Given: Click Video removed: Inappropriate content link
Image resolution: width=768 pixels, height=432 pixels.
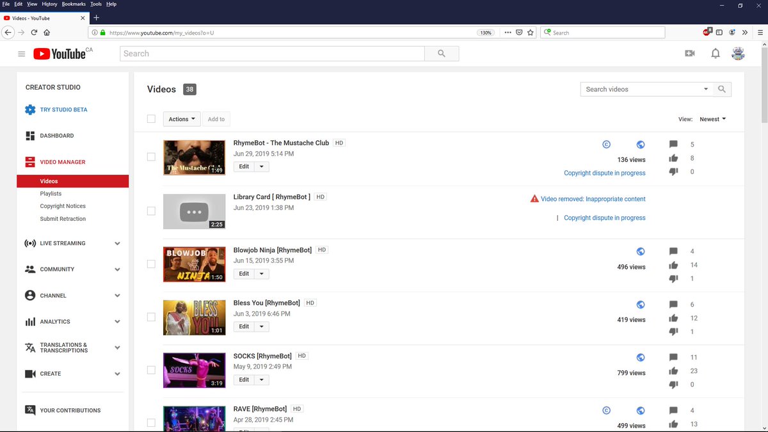Looking at the screenshot, I should click(593, 199).
